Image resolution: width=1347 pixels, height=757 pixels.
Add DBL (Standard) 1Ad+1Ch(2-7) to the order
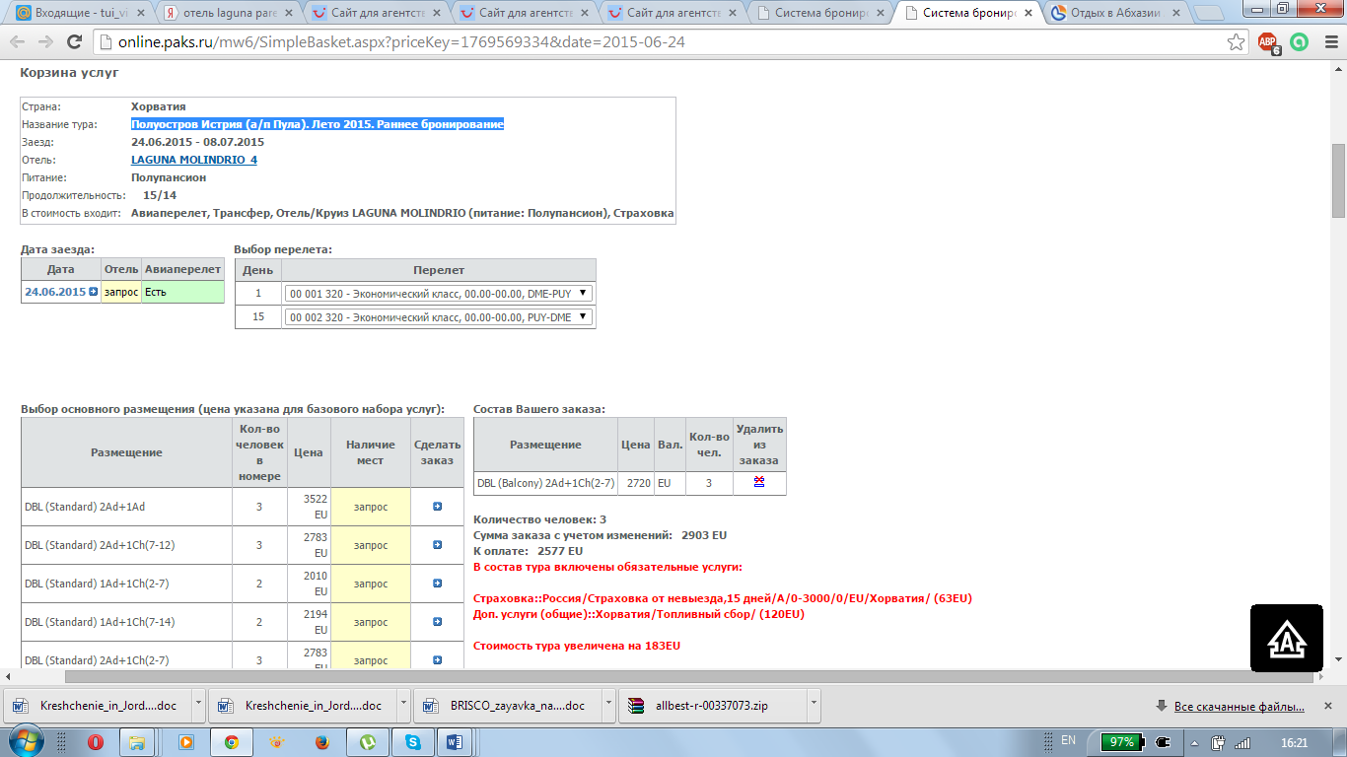pyautogui.click(x=438, y=584)
